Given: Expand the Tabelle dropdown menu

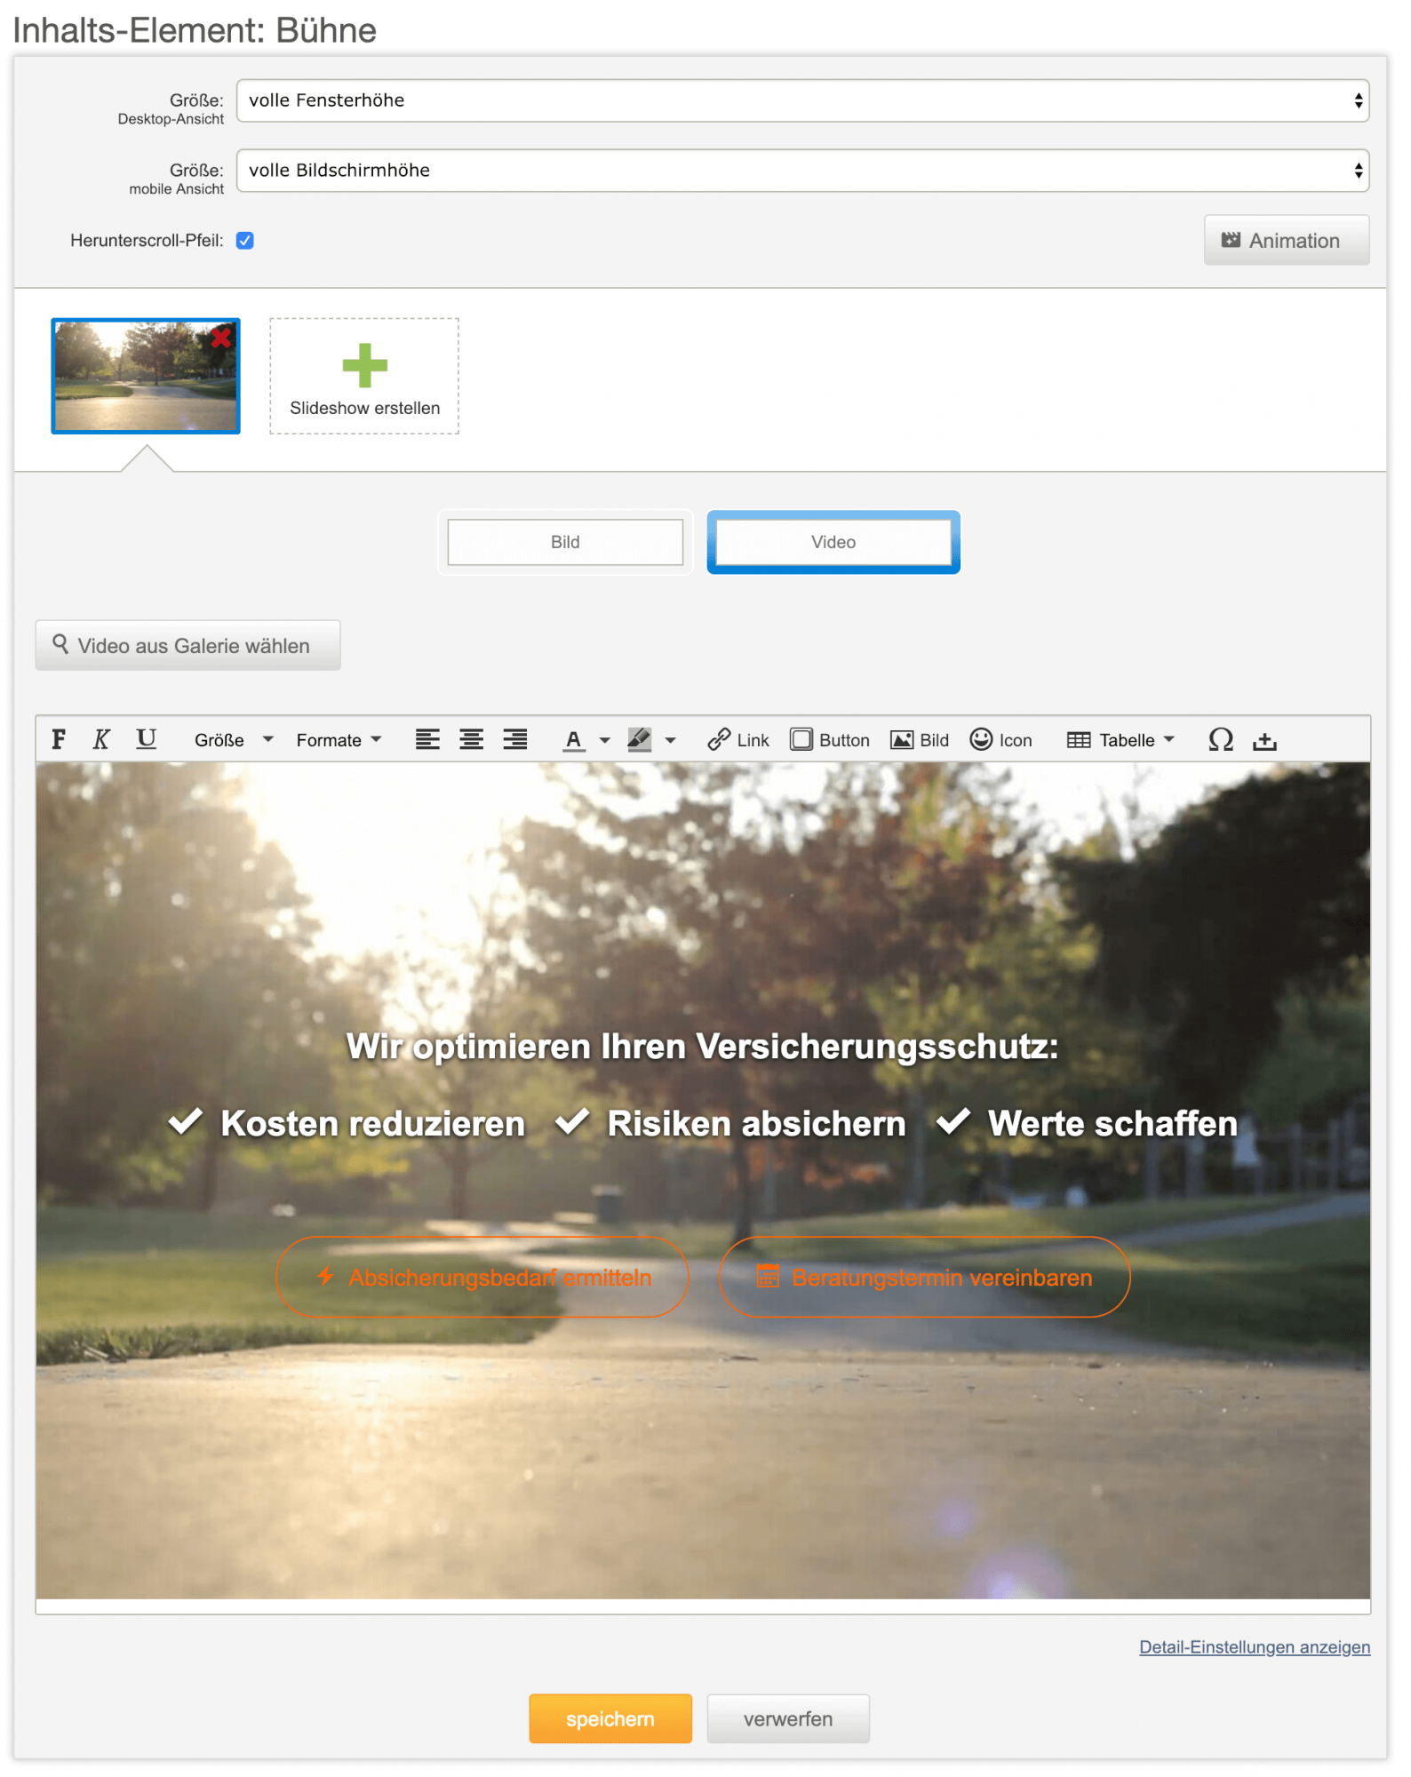Looking at the screenshot, I should pyautogui.click(x=1120, y=739).
